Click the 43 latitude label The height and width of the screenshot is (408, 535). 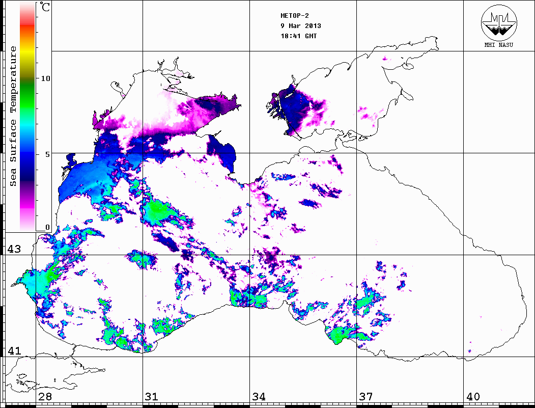click(13, 249)
